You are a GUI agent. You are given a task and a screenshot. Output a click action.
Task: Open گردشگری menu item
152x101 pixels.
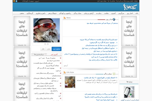30,13
